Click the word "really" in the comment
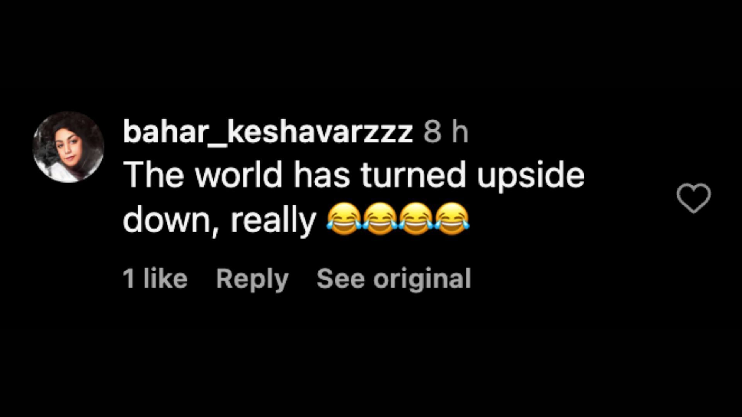 tap(273, 222)
